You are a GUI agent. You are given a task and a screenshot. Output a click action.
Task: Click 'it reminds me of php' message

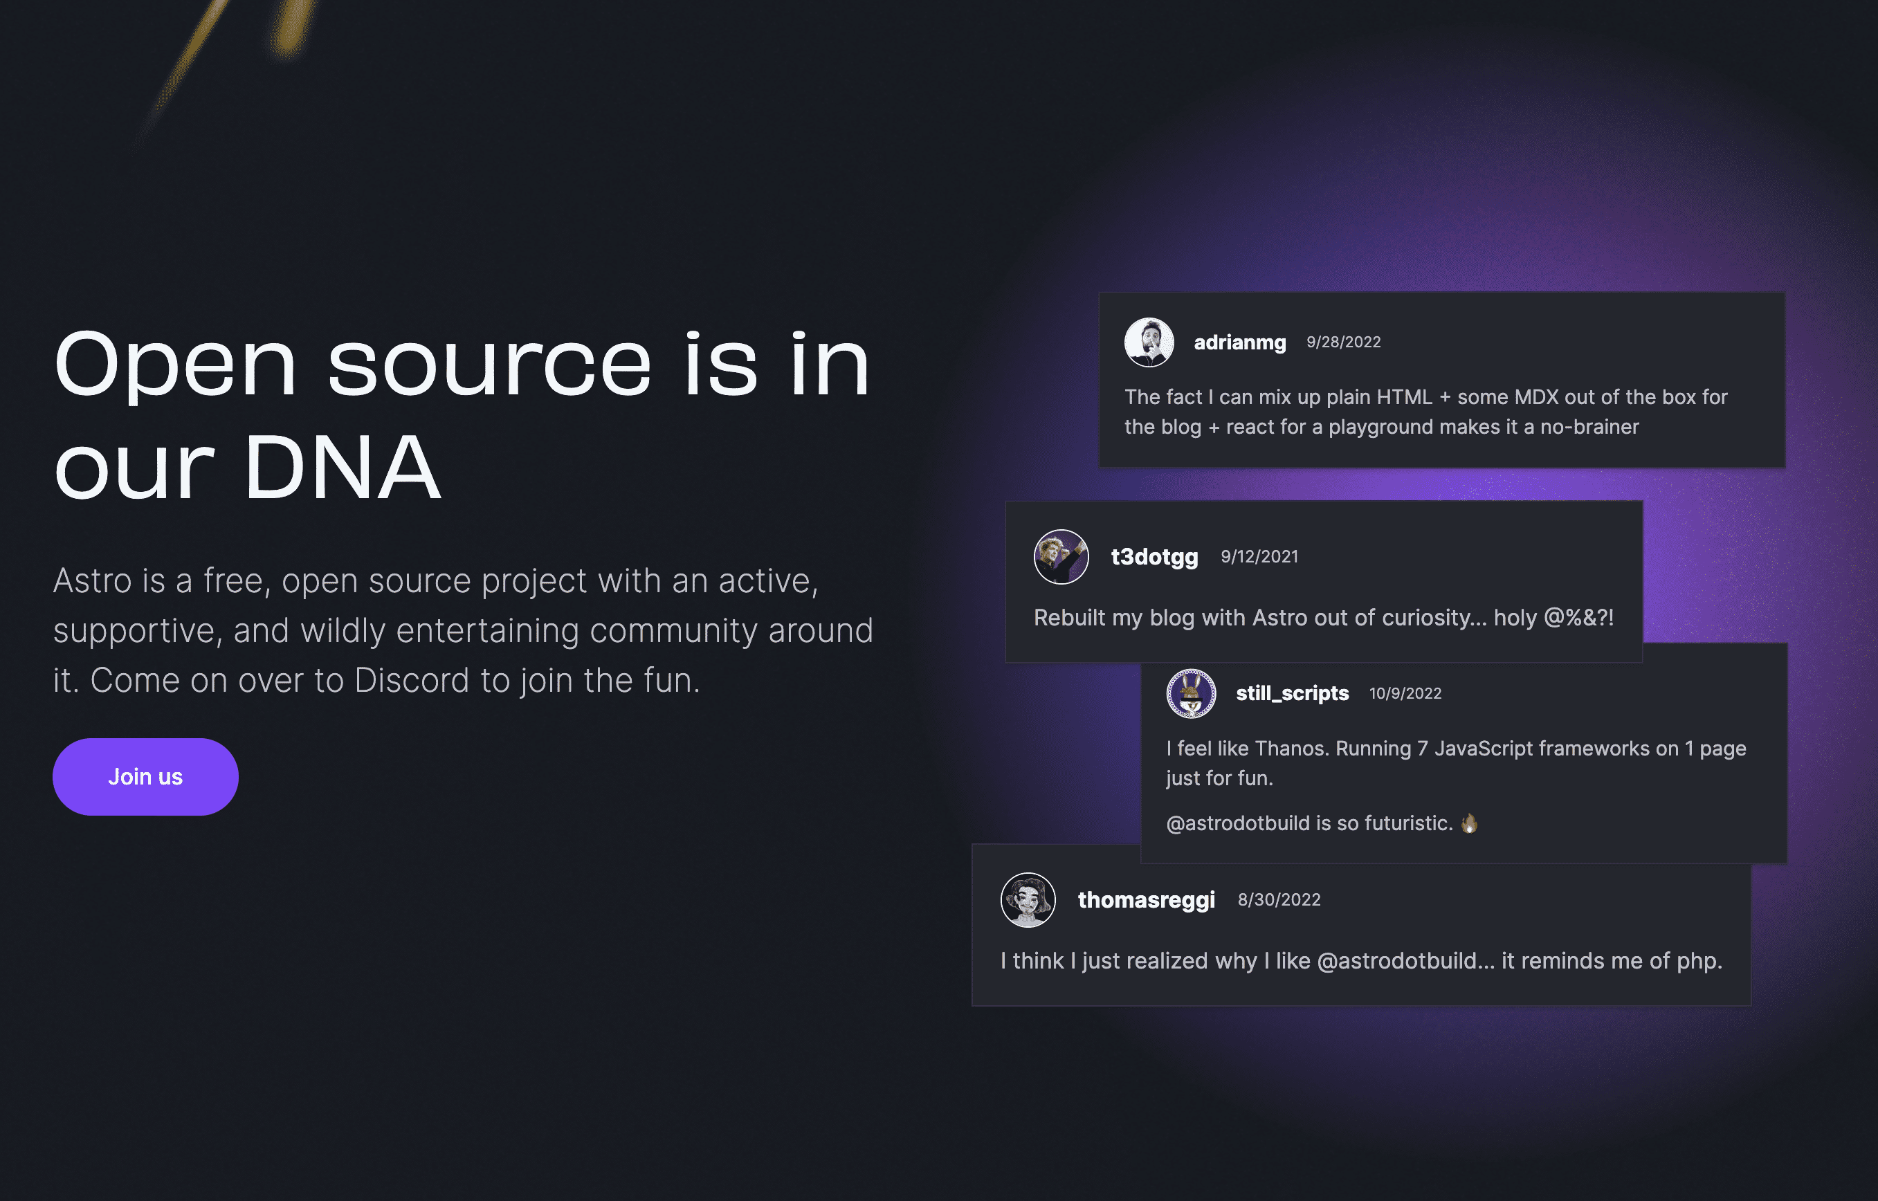coord(1361,961)
